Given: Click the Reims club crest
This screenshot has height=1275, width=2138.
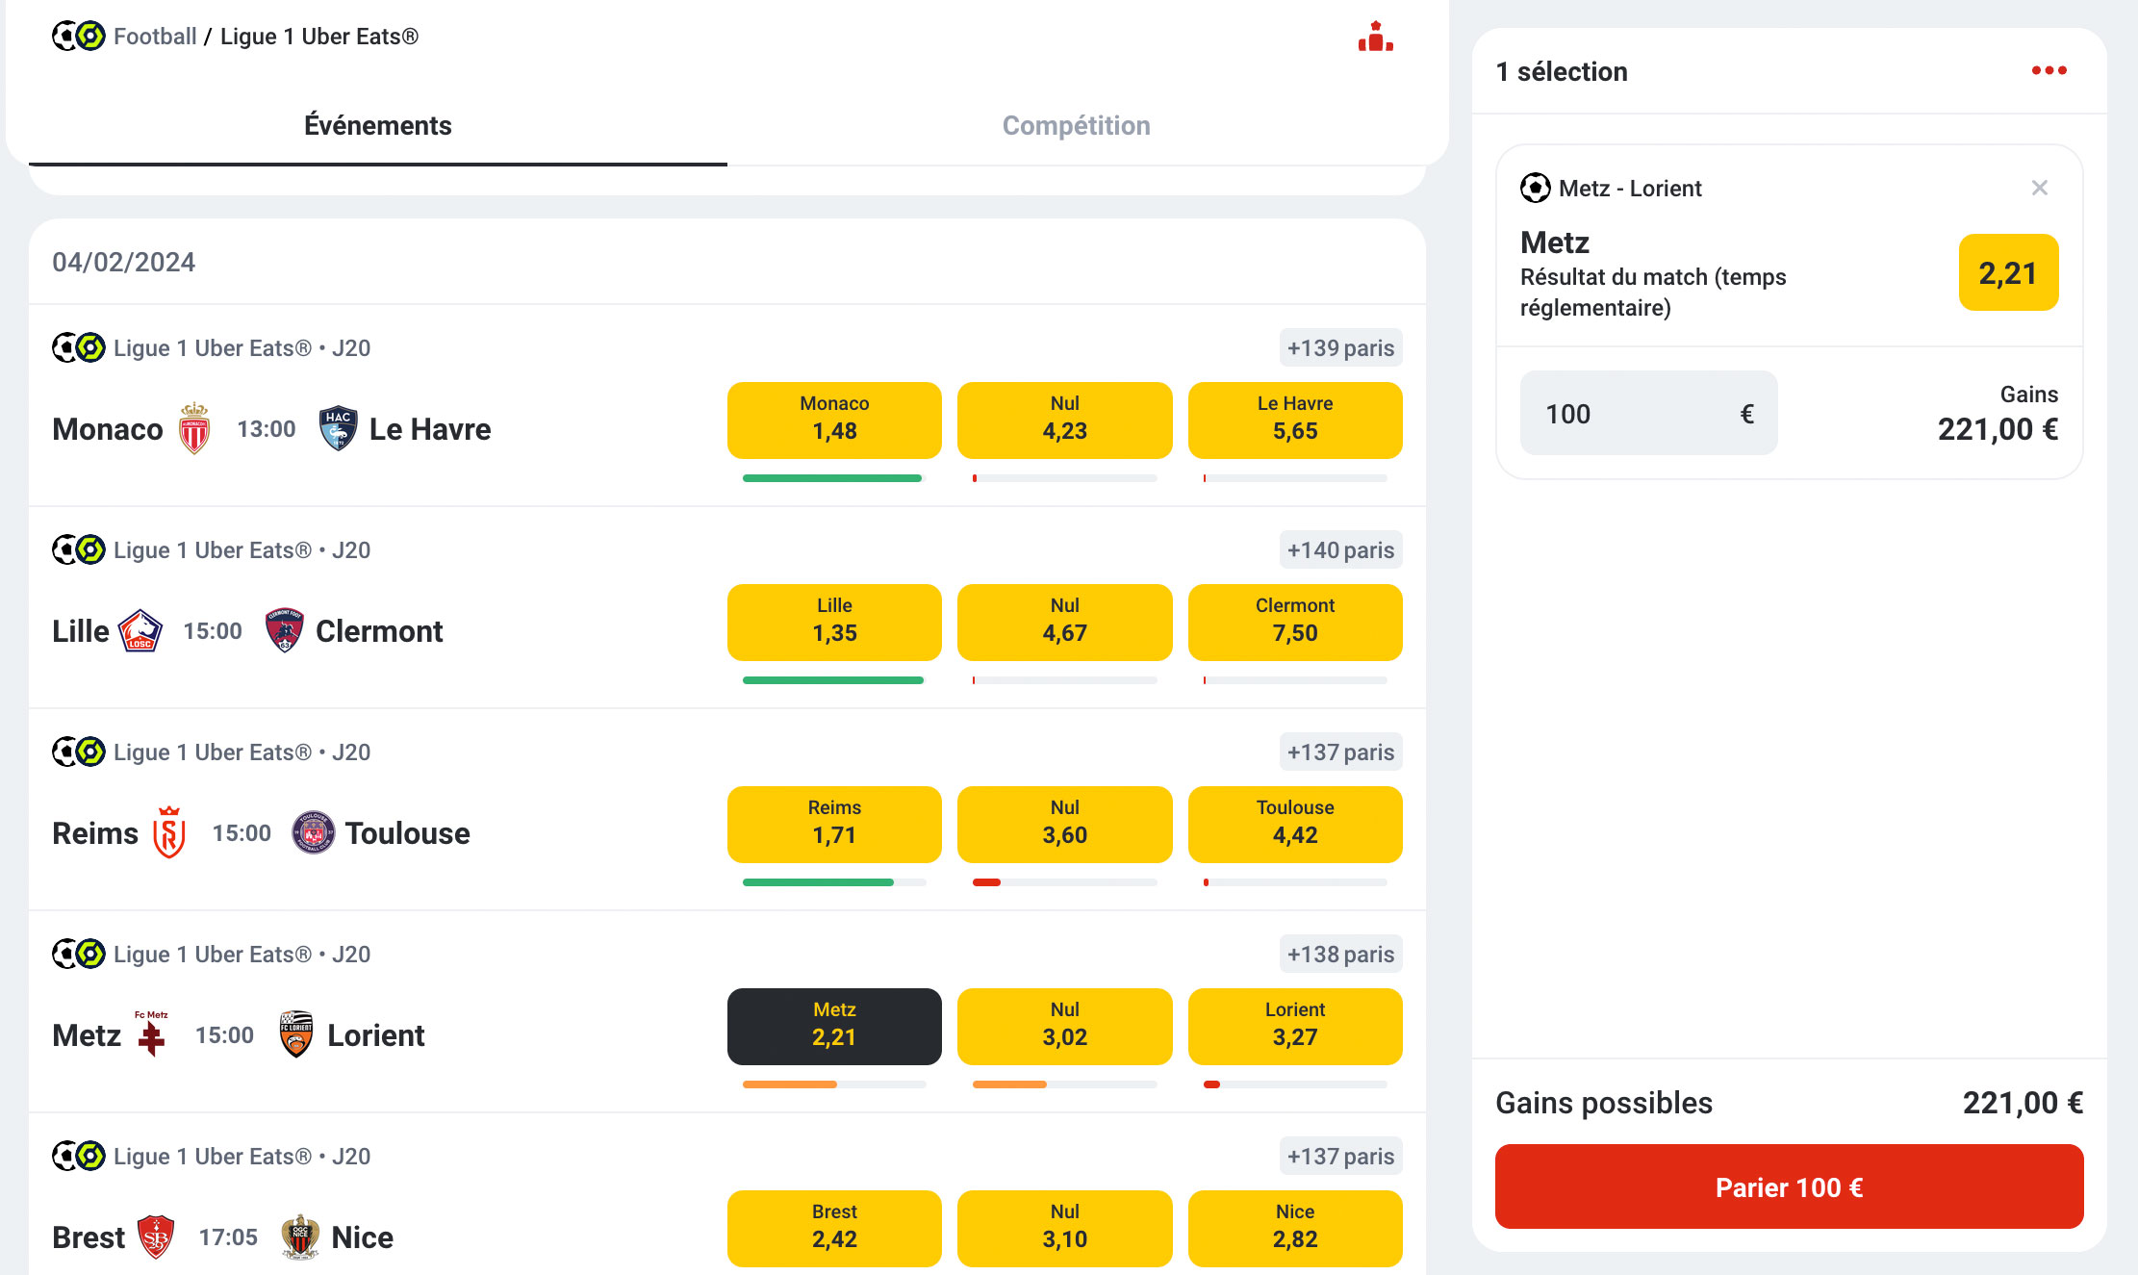Looking at the screenshot, I should (x=169, y=832).
